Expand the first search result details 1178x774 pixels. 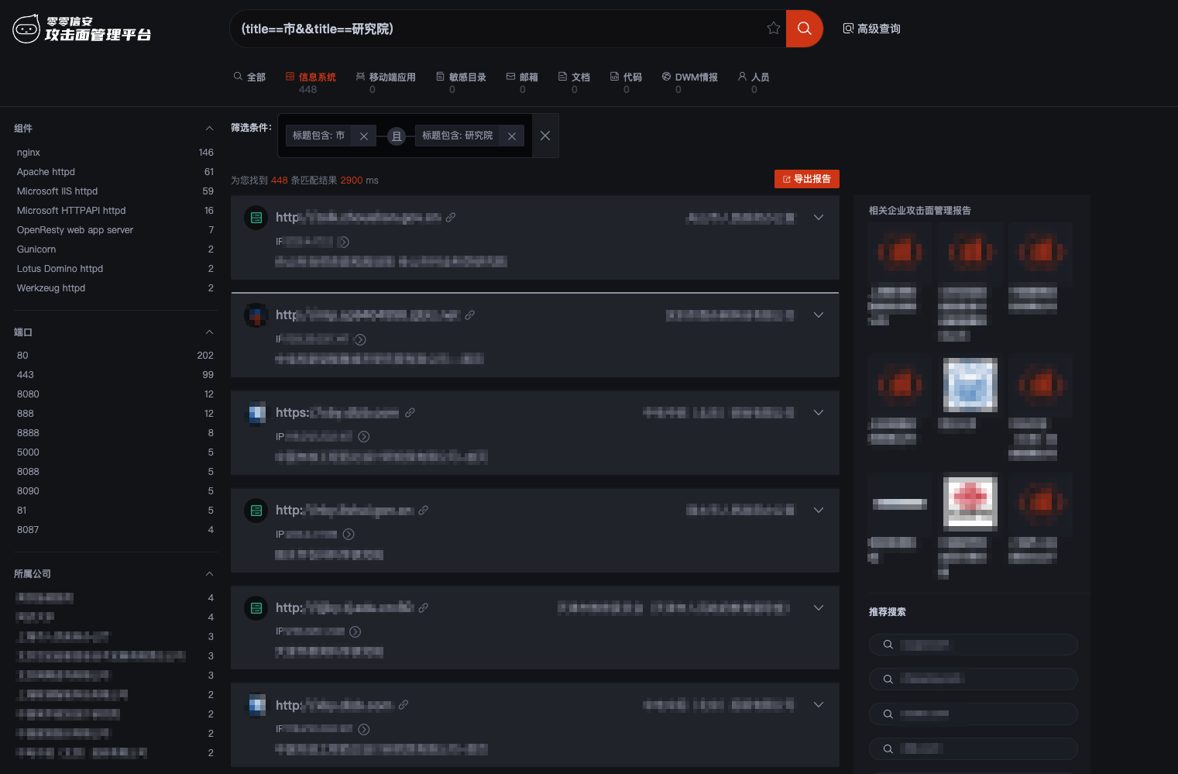click(818, 218)
